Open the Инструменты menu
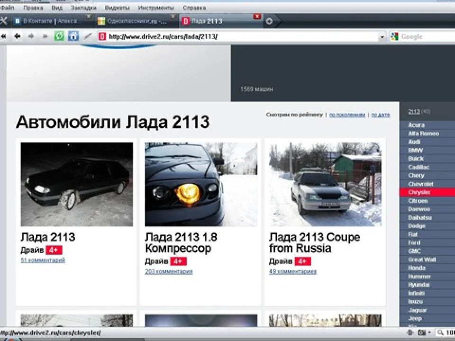Screen dimensions: 455x341 [x=156, y=8]
